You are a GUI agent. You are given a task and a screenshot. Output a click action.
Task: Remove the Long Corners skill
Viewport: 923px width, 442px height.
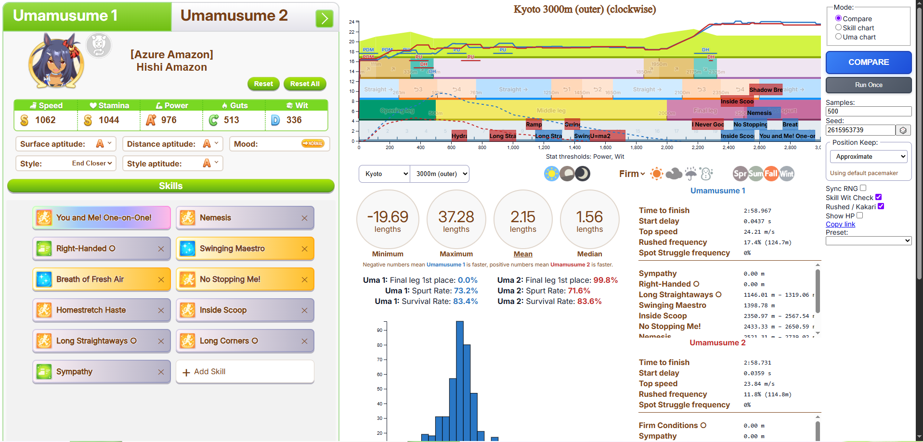click(x=304, y=341)
